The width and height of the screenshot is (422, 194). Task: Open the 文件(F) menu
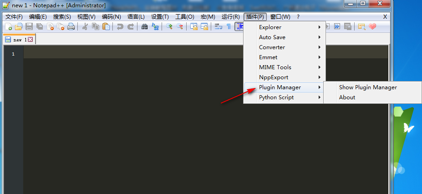(14, 17)
